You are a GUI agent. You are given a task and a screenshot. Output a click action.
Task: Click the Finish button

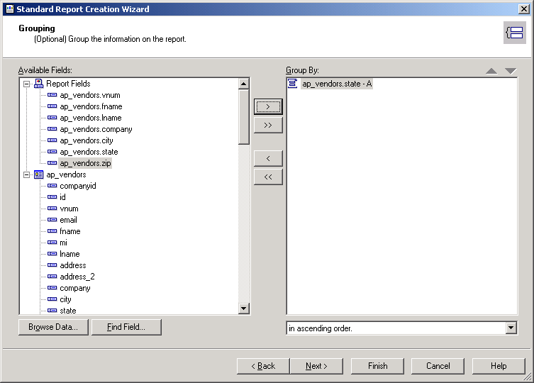coord(377,366)
